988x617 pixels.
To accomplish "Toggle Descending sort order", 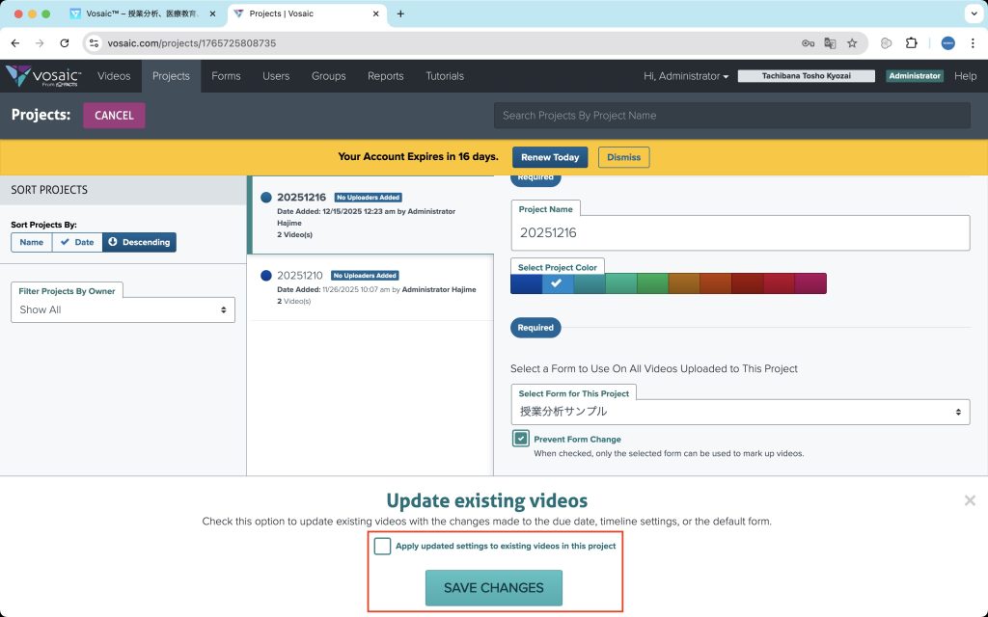I will click(139, 242).
